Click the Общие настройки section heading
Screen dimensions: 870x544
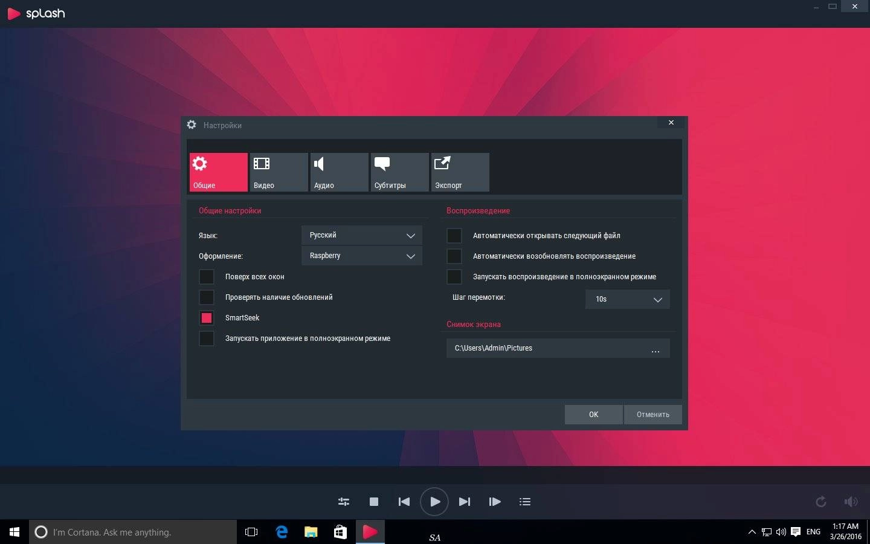pyautogui.click(x=230, y=211)
